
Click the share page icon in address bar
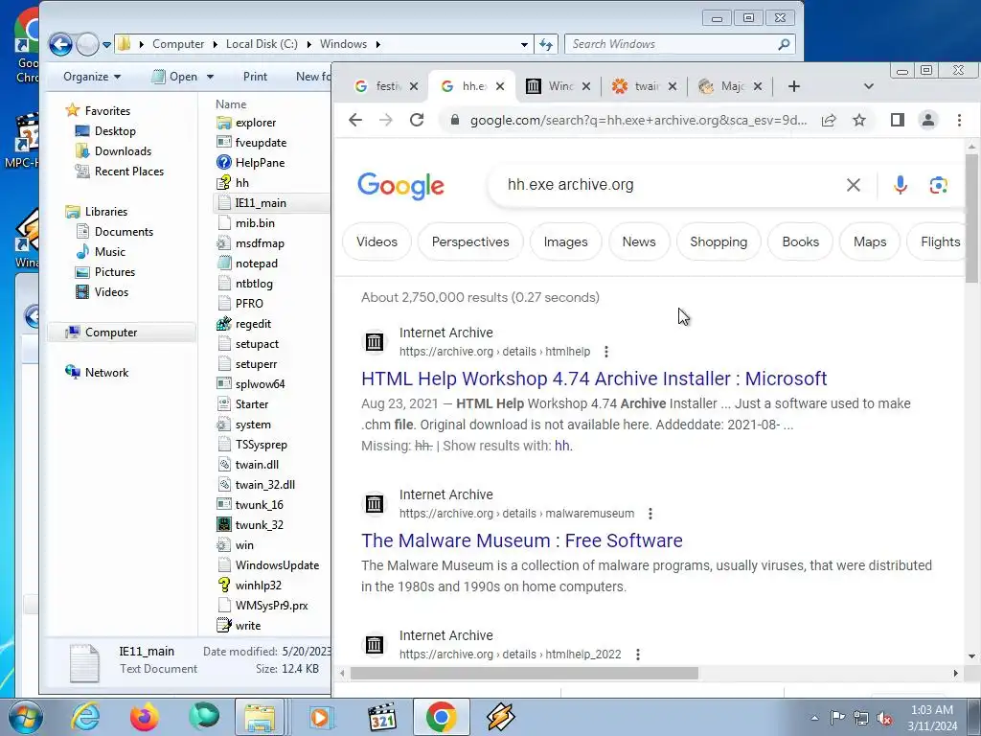829,120
